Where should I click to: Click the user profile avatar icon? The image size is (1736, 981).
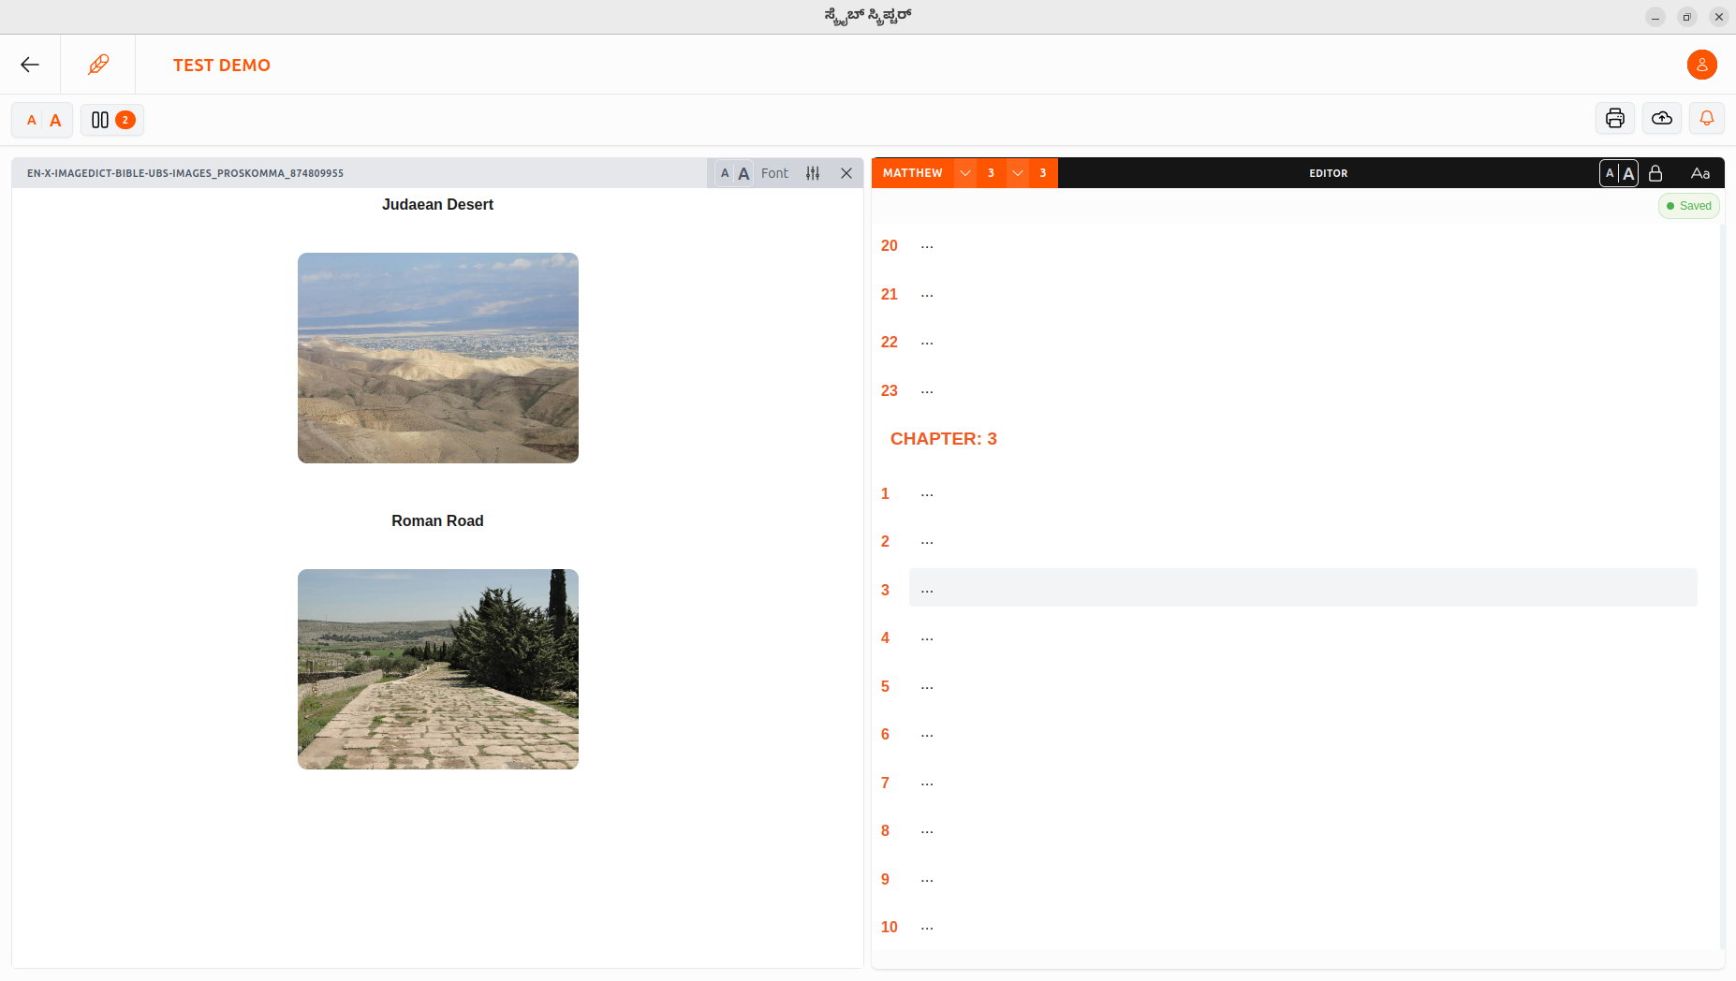(x=1700, y=65)
